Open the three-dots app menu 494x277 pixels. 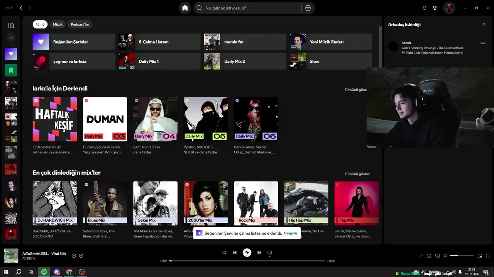(9, 8)
